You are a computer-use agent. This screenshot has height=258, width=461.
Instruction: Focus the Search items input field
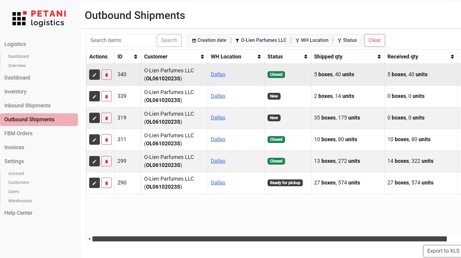pyautogui.click(x=120, y=40)
